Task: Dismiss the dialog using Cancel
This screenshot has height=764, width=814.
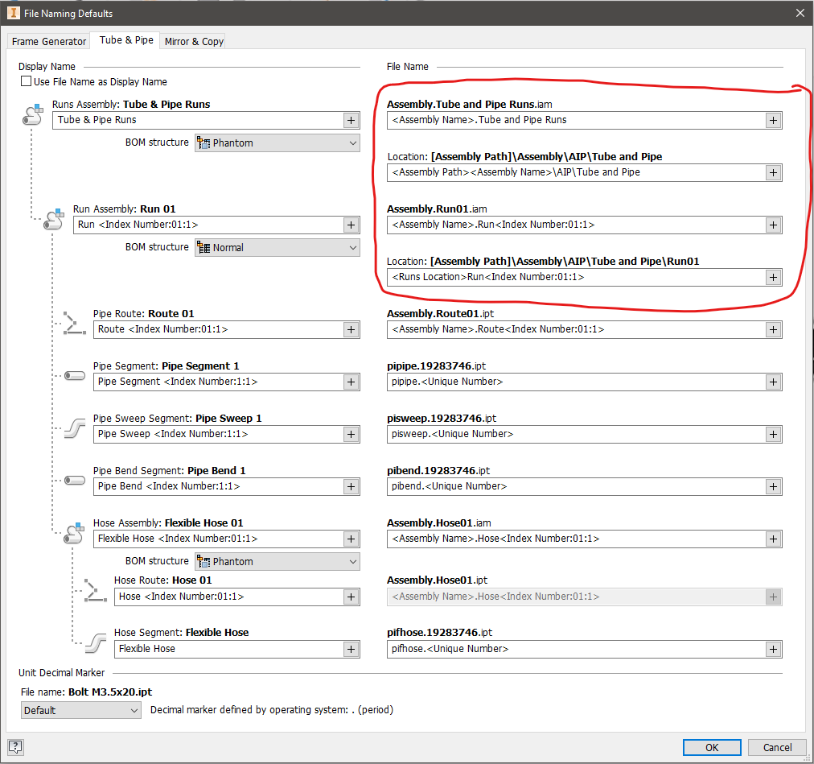Action: pyautogui.click(x=776, y=747)
